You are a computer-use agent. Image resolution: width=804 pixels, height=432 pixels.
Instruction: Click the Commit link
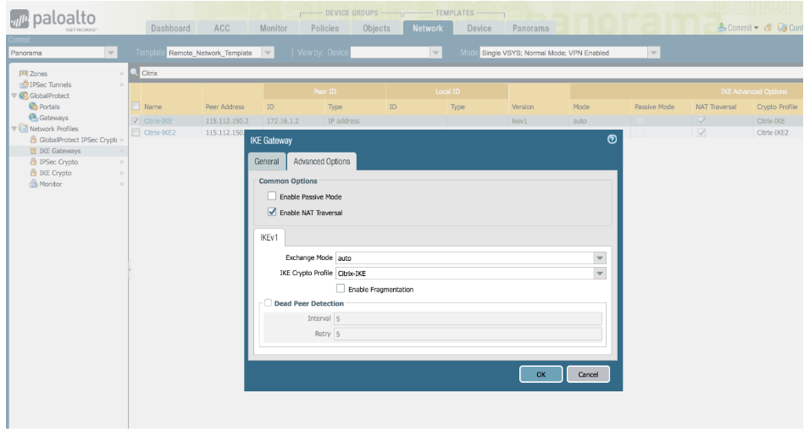pos(740,28)
